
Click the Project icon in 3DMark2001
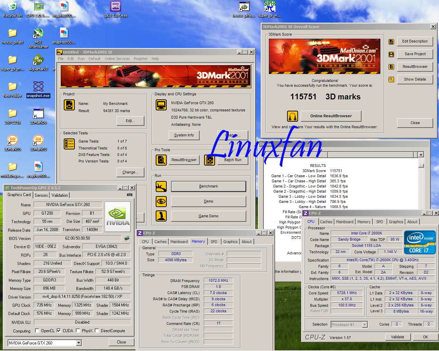click(69, 105)
